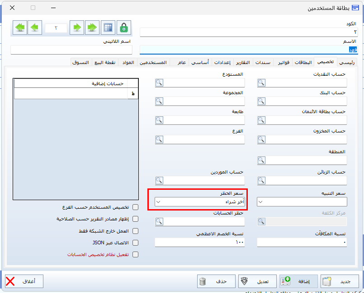Click the lock icon in the top toolbar
Viewport: 364px width, 293px height.
pyautogui.click(x=124, y=27)
